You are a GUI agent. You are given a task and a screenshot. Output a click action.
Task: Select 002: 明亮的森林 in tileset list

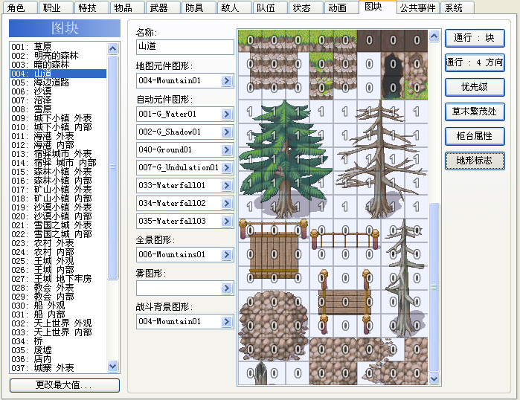coord(58,56)
